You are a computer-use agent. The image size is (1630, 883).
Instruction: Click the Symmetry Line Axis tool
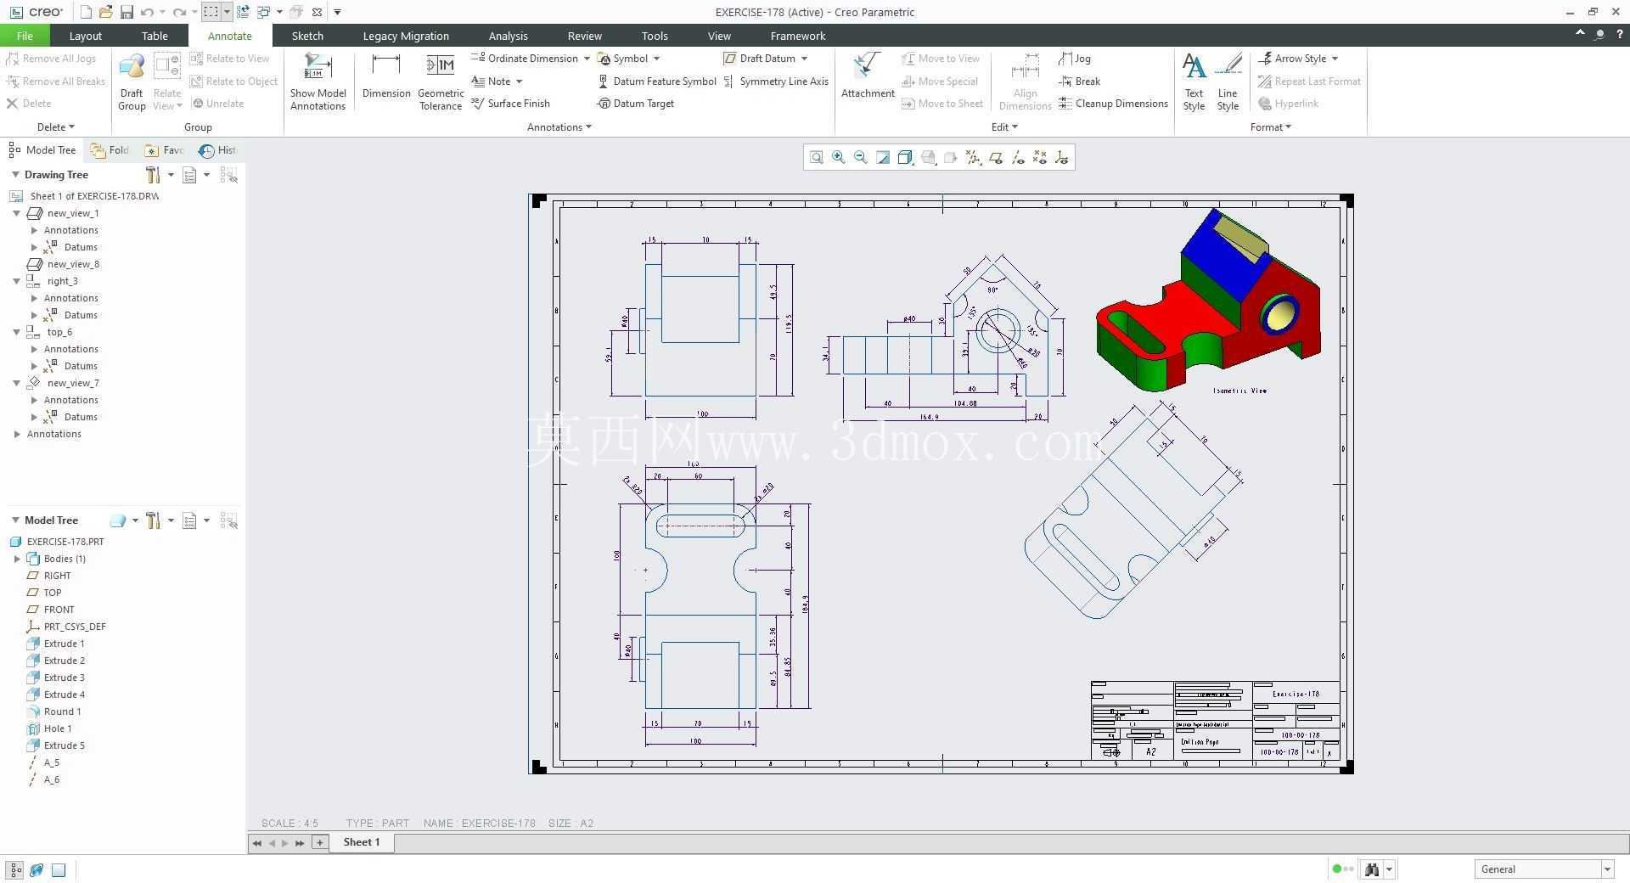(776, 82)
